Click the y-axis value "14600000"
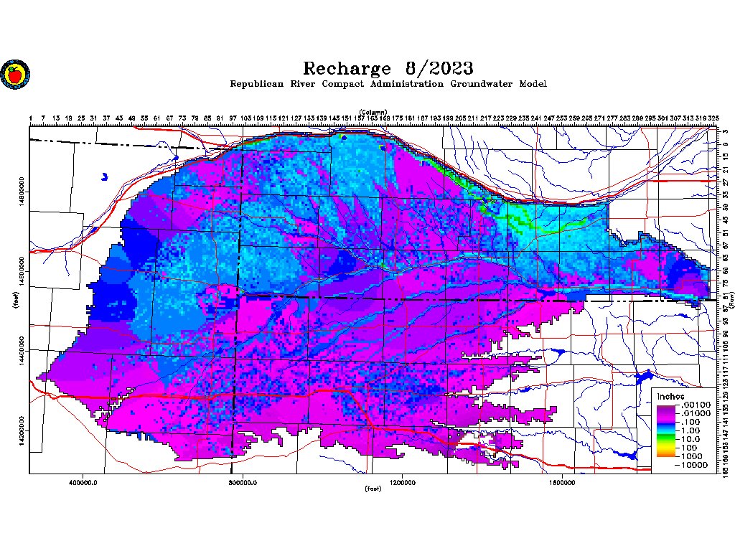Image resolution: width=735 pixels, height=551 pixels. (x=22, y=270)
